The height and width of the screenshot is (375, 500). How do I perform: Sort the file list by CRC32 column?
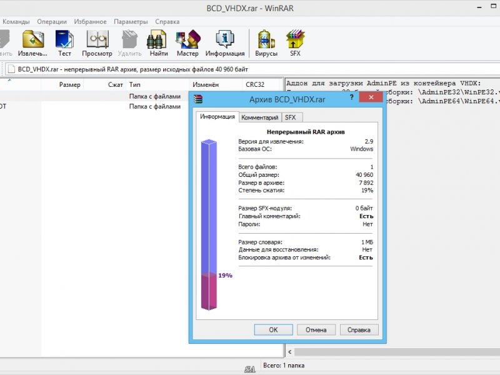[261, 84]
